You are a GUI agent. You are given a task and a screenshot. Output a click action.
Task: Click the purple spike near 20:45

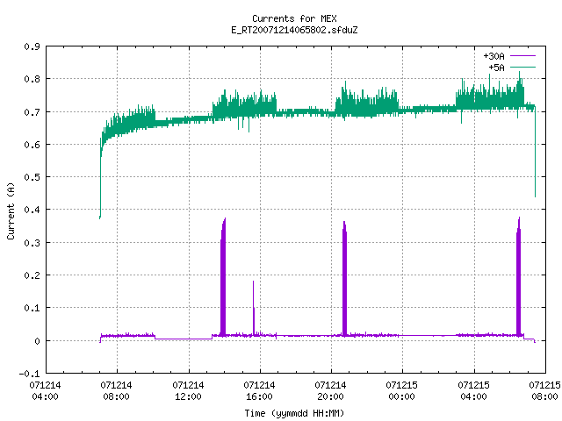tap(344, 279)
